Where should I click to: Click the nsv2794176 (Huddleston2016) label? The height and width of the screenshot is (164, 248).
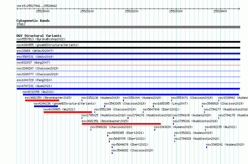[150, 115]
